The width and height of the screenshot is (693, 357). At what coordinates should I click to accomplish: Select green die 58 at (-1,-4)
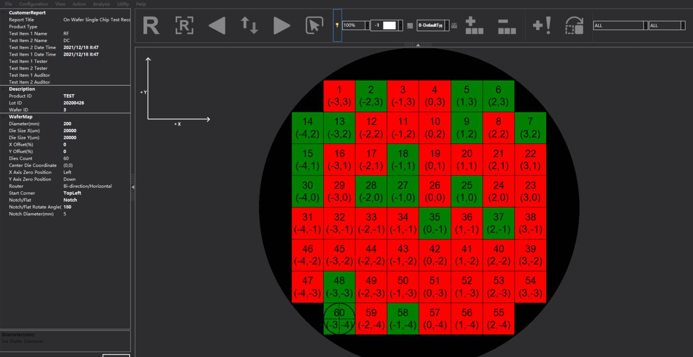tap(403, 319)
